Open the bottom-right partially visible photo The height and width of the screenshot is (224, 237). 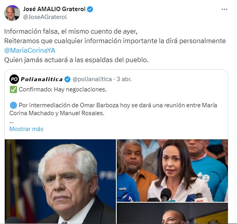[172, 213]
